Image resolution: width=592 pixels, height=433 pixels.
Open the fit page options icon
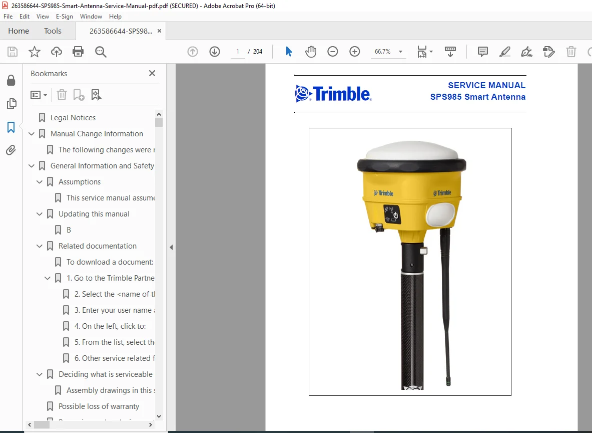(424, 52)
